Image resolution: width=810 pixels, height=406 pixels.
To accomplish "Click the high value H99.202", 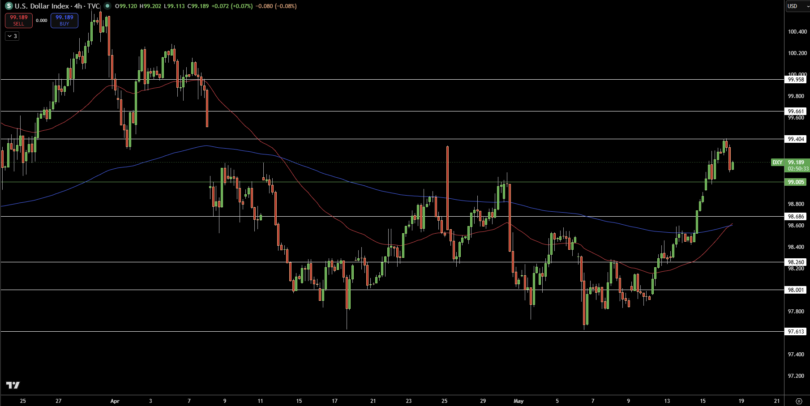I will pos(150,6).
